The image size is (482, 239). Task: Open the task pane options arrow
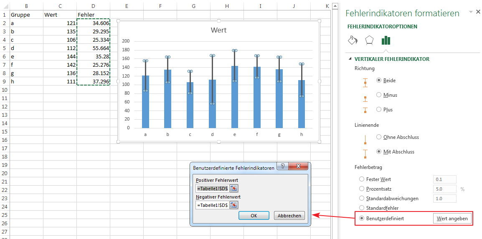pos(471,12)
